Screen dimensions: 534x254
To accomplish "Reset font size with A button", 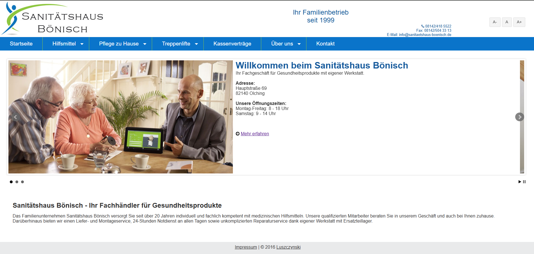I will click(x=507, y=22).
